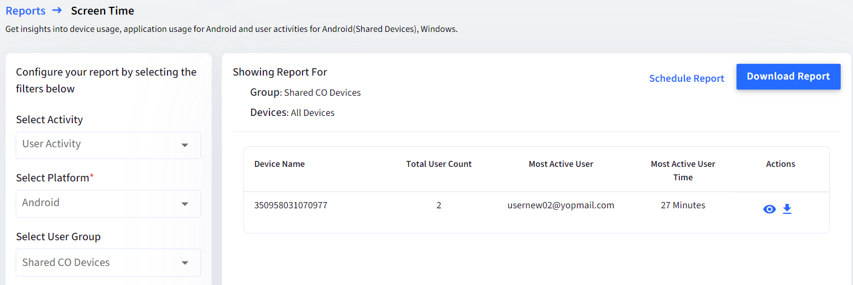The image size is (853, 285).
Task: Click the Download Report button
Action: pos(788,77)
